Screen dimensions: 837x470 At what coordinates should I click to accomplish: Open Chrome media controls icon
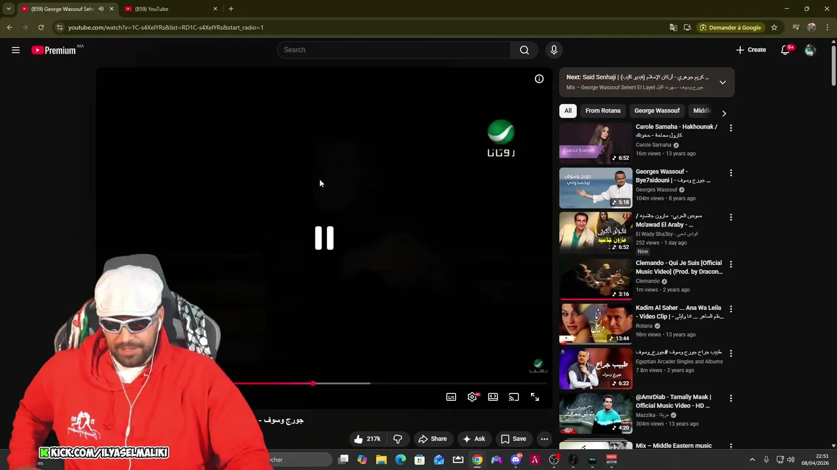[x=796, y=27]
